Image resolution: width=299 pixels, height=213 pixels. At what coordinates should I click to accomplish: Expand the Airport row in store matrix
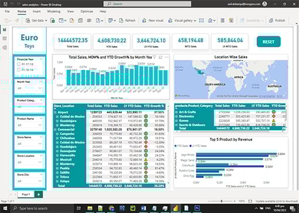coord(55,112)
